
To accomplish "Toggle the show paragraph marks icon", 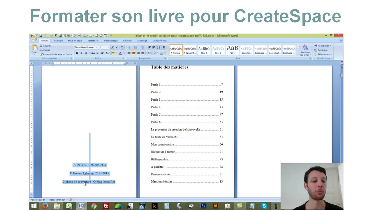I will pyautogui.click(x=164, y=47).
